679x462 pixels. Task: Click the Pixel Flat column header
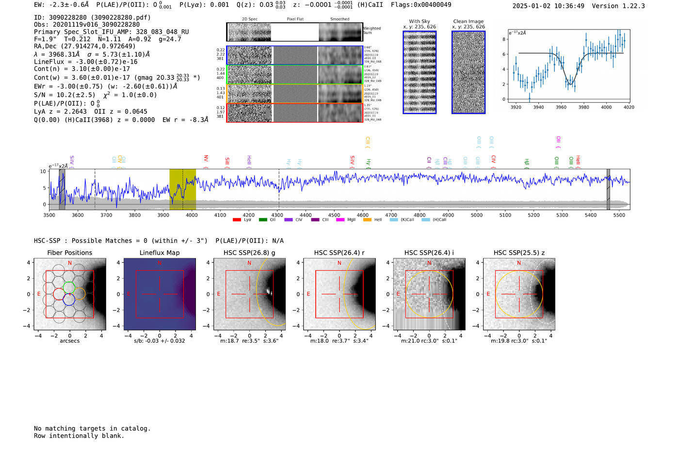click(x=295, y=19)
